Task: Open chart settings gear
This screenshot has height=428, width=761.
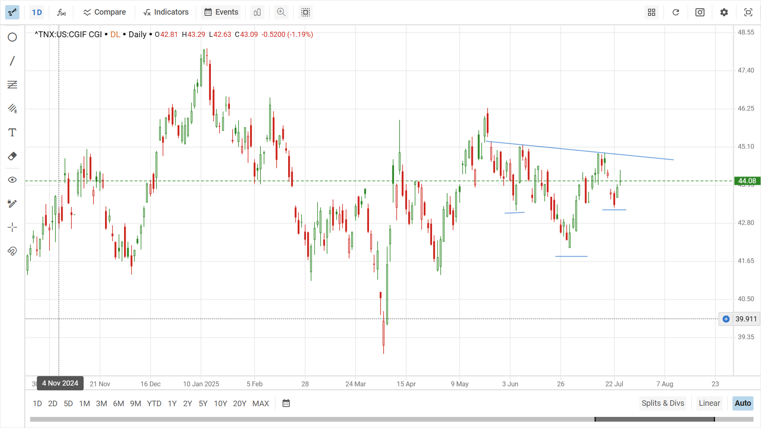Action: [724, 12]
